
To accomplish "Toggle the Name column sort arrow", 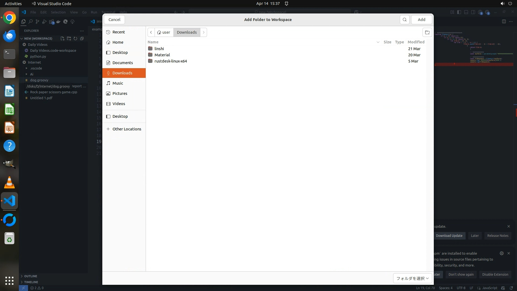I will click(x=378, y=42).
